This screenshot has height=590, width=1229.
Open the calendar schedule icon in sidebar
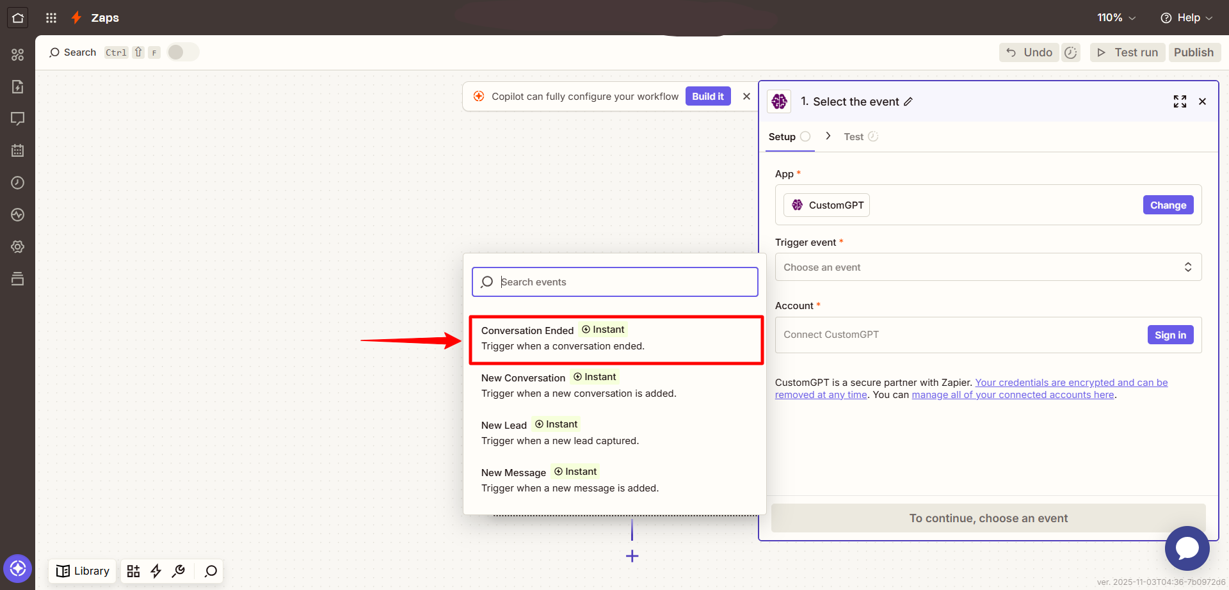[x=18, y=151]
